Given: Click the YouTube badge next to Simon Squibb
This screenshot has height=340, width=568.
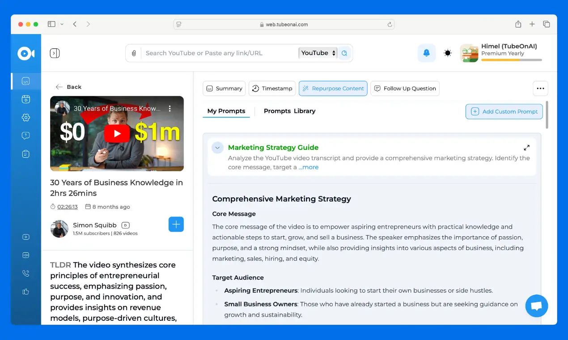Looking at the screenshot, I should (126, 225).
